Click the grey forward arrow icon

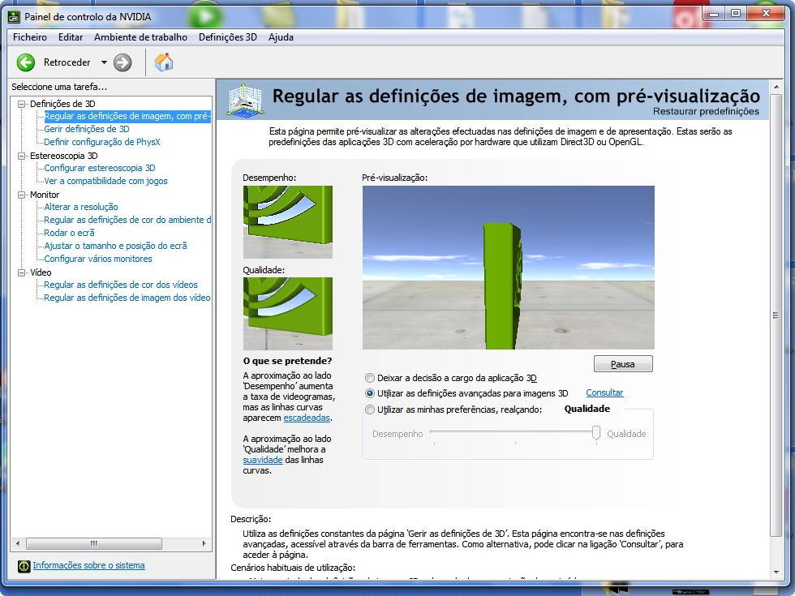click(x=122, y=62)
